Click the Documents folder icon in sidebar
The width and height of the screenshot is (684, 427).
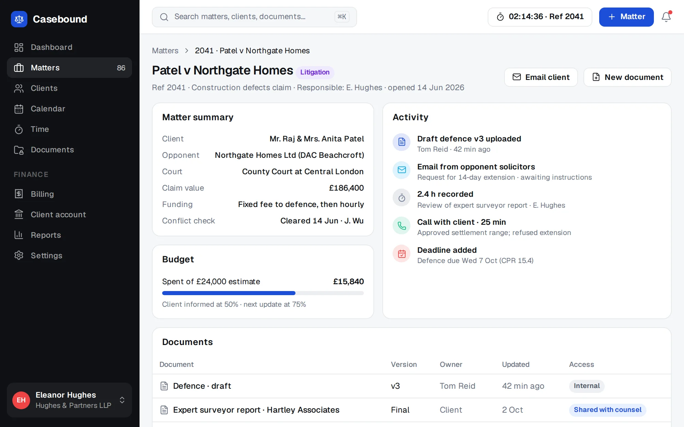(19, 150)
